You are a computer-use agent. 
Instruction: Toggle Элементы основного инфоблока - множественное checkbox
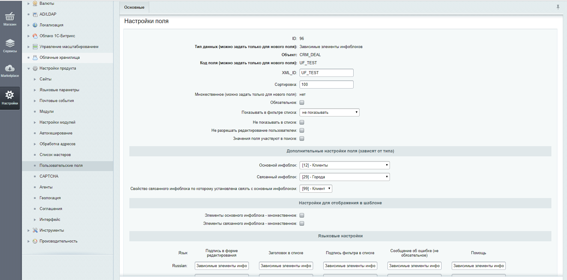(x=302, y=215)
